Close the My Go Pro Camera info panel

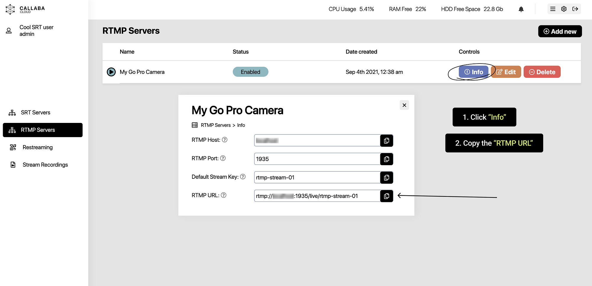pos(404,105)
